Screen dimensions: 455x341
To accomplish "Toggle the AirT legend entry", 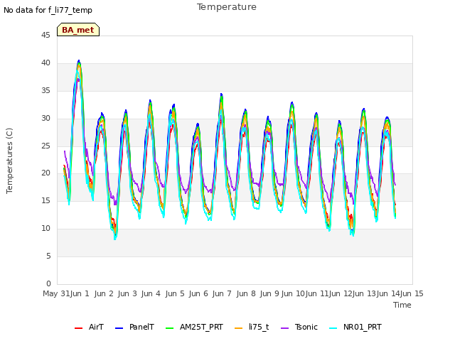I will point(89,328).
